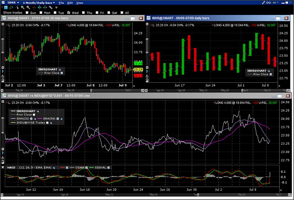Click the chain link icon in title bar
The height and width of the screenshot is (200, 294).
[268, 2]
